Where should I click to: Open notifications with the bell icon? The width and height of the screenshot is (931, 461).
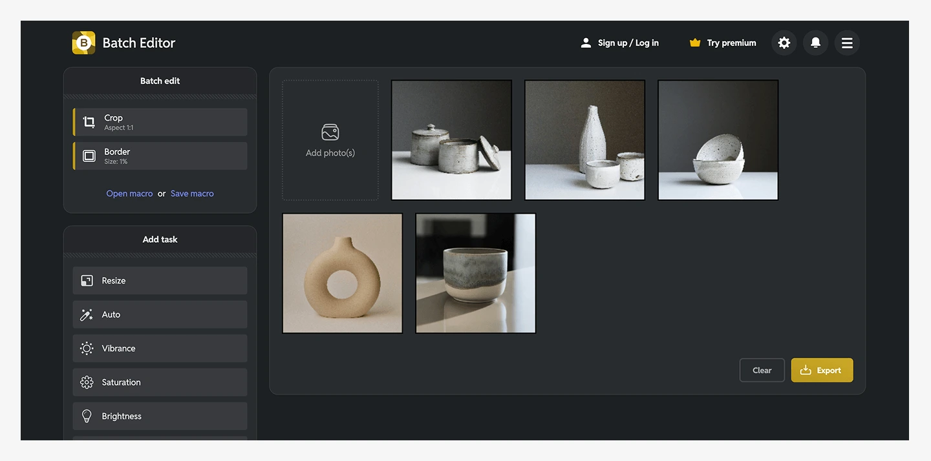coord(815,43)
